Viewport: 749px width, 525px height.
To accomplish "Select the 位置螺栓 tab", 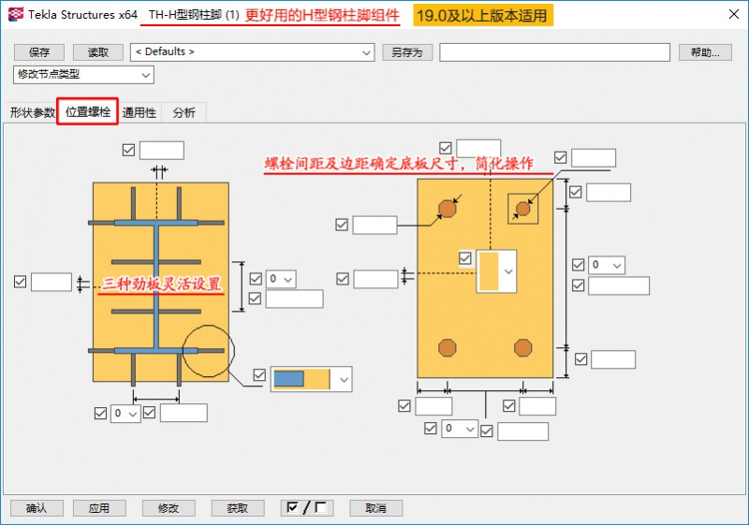I will click(x=87, y=111).
